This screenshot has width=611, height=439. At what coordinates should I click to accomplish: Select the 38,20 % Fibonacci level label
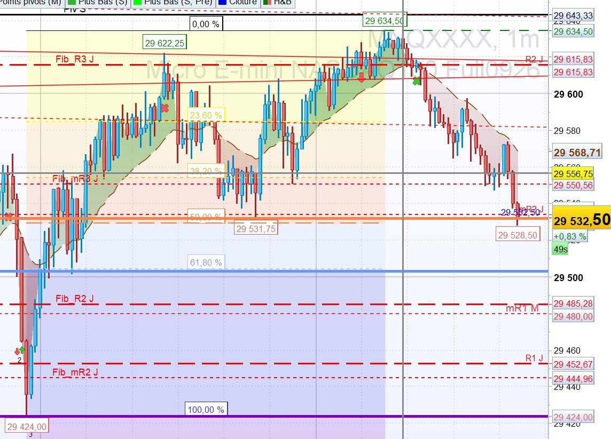pyautogui.click(x=206, y=171)
